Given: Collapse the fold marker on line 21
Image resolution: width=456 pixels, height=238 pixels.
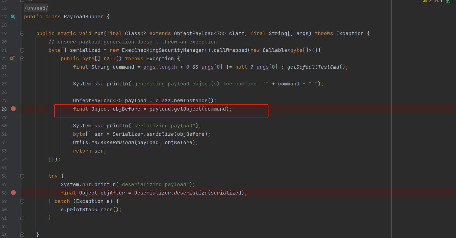Looking at the screenshot, I should coord(22,50).
